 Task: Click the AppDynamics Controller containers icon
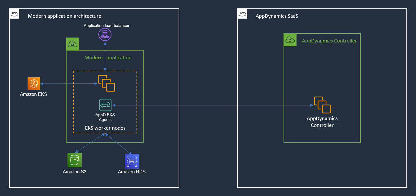pyautogui.click(x=322, y=105)
